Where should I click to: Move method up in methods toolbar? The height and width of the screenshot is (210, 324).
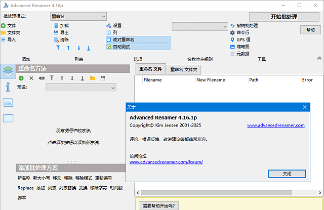point(62,78)
